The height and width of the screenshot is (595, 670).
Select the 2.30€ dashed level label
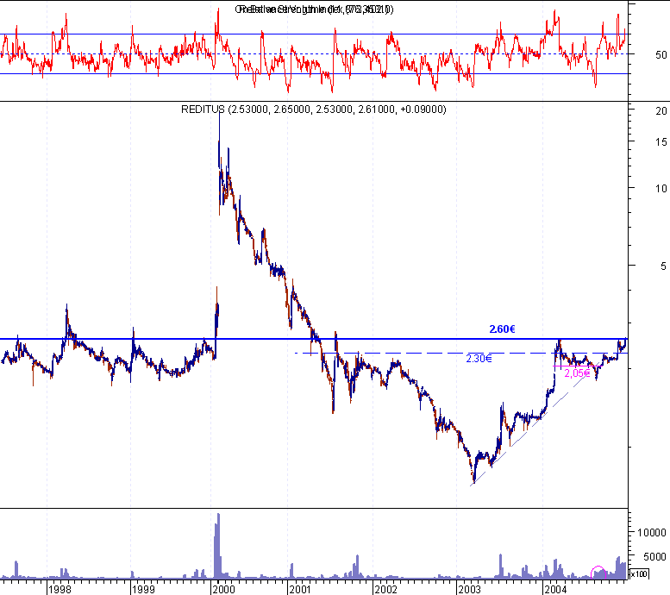pyautogui.click(x=479, y=359)
